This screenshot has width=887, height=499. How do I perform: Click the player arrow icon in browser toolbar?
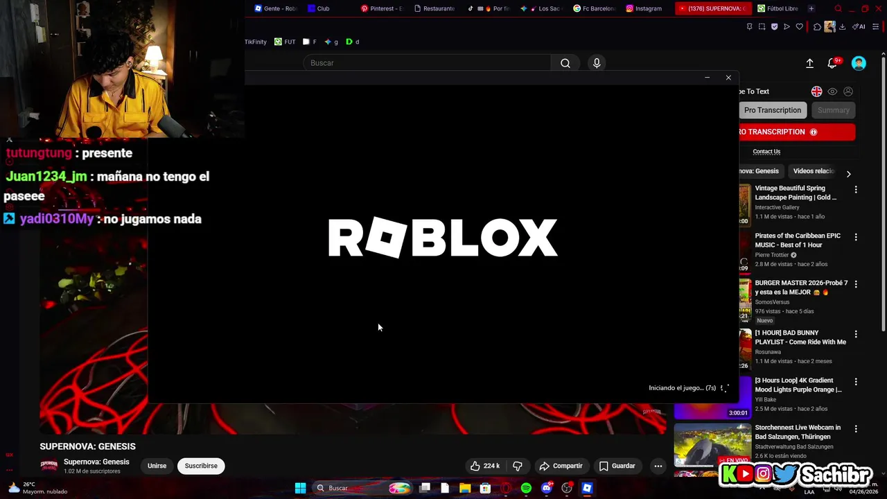(787, 26)
